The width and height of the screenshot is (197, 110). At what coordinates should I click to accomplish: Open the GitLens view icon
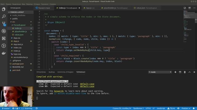[x=4, y=46]
